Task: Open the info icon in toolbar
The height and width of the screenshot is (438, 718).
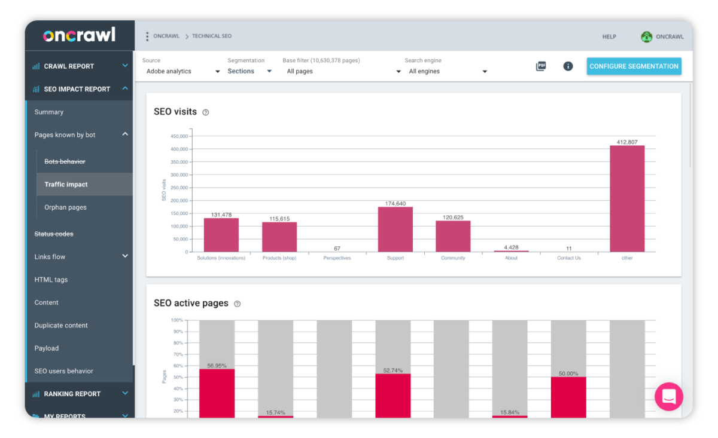Action: click(x=568, y=66)
